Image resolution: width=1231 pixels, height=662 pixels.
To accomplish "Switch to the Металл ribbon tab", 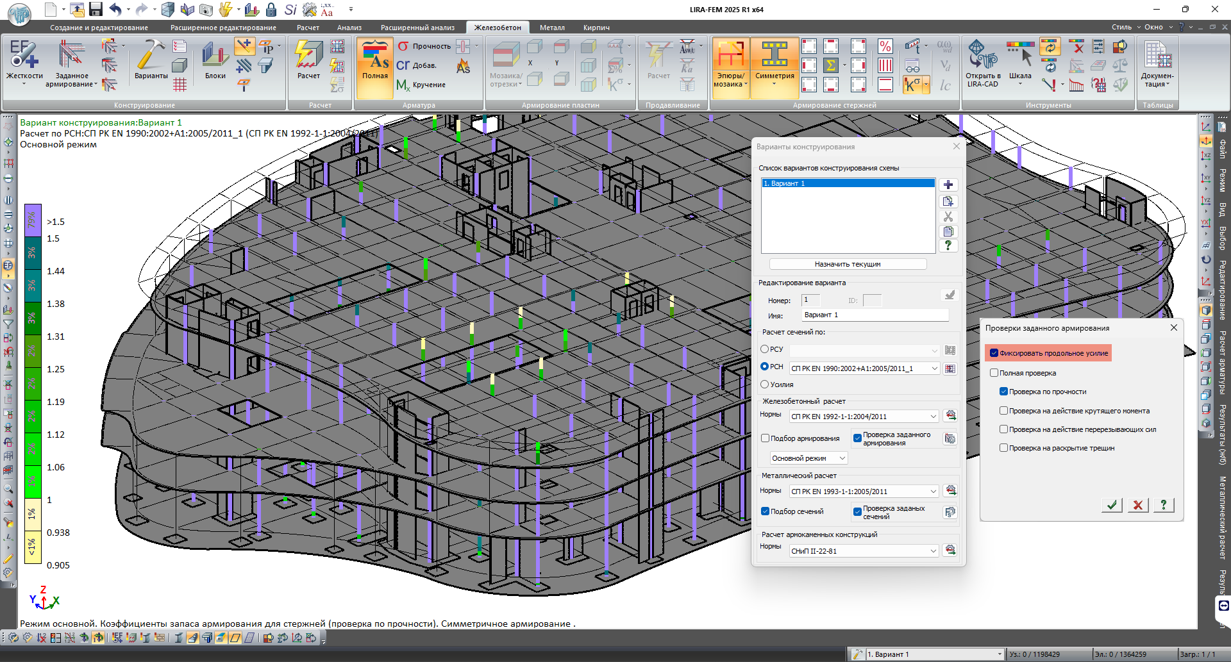I will click(551, 28).
